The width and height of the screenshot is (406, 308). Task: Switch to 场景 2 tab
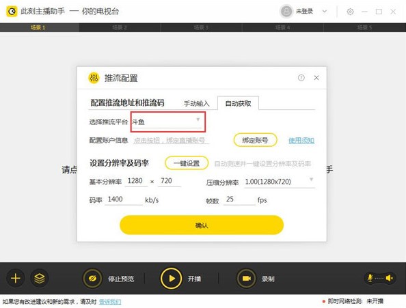[120, 27]
